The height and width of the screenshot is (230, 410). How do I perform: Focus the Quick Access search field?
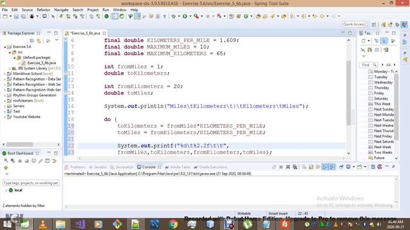click(354, 24)
